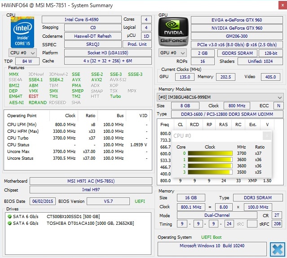Expand the memory module IM38GU48C16-999EM dropdown
This screenshot has height=258, width=287.
(220, 97)
